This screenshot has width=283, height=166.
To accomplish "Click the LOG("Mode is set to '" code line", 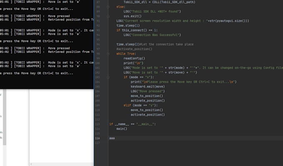I will click(x=203, y=68).
